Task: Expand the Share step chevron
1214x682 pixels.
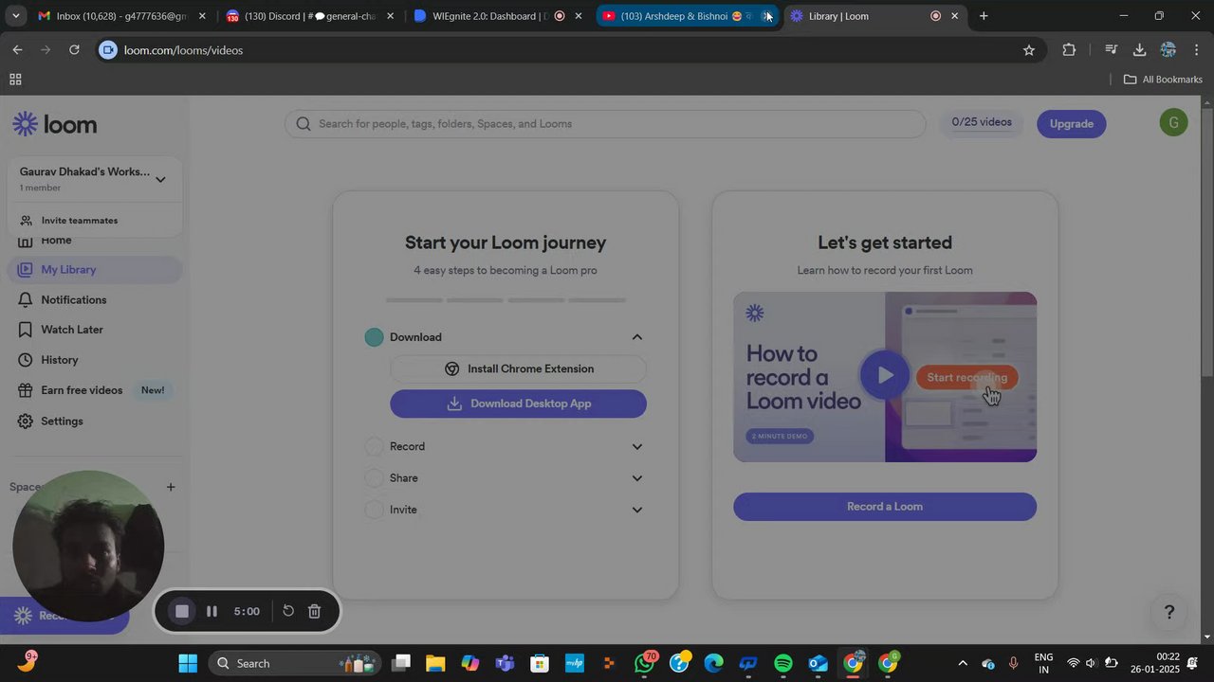Action: [x=637, y=478]
